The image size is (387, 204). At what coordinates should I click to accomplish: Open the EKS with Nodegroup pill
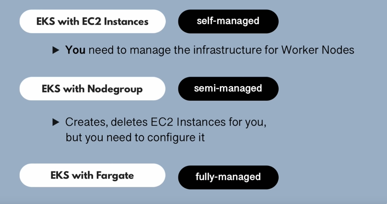coord(92,89)
